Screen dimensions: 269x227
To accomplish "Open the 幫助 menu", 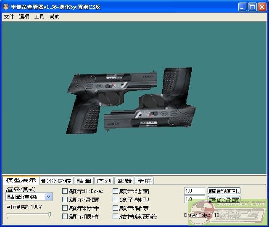I will tap(54, 17).
